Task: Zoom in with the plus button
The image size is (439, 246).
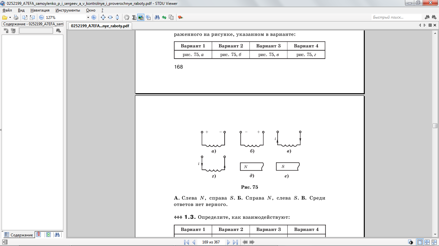Action: coord(94,17)
